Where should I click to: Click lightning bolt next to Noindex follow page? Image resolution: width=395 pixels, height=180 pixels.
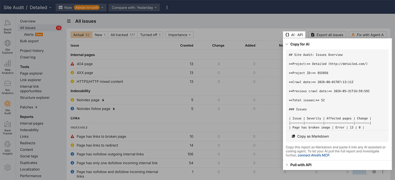pos(114,109)
